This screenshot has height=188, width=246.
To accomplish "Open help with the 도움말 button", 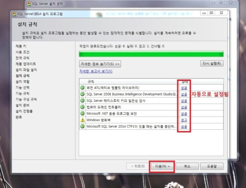I will click(x=212, y=166).
